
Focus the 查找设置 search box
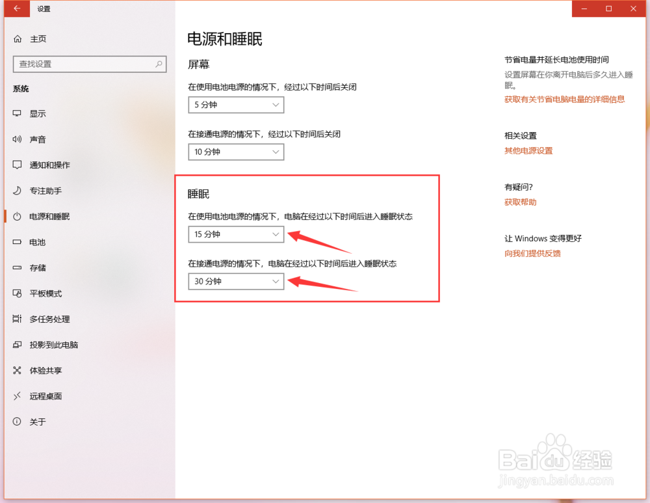(90, 64)
